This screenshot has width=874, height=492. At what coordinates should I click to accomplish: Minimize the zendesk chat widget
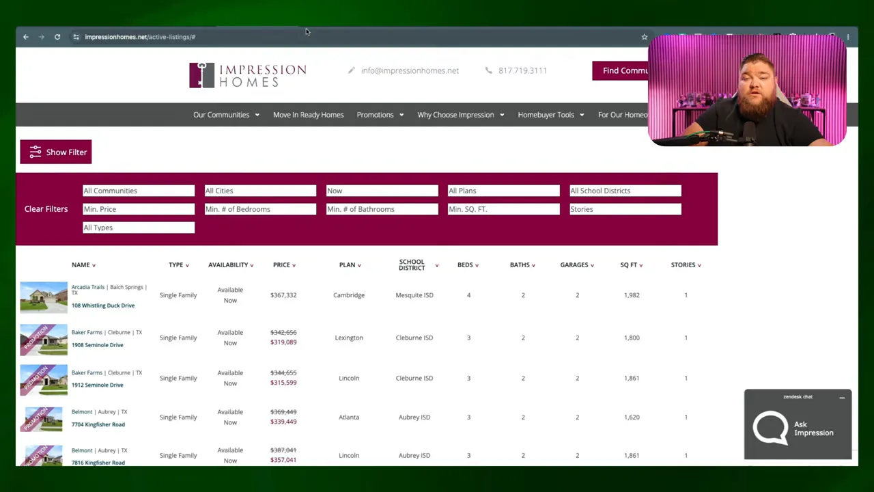842,397
